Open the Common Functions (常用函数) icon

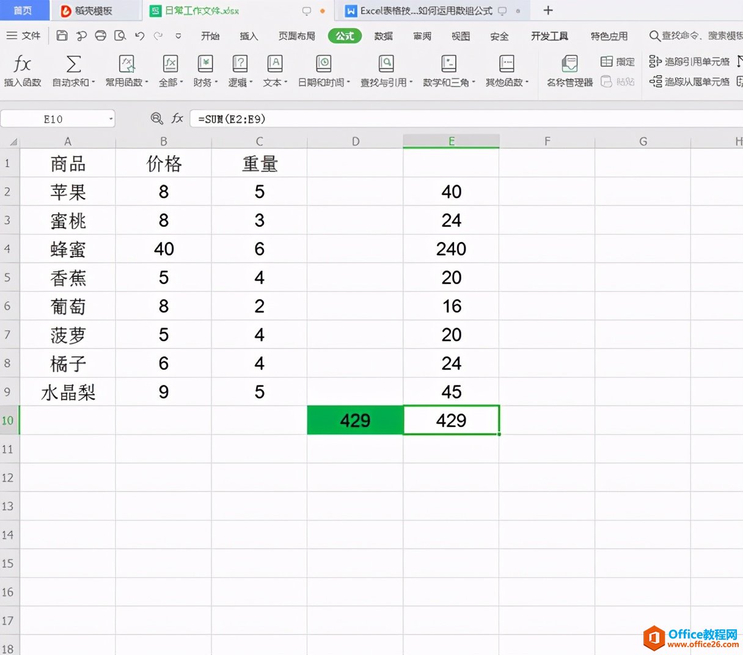coord(126,64)
